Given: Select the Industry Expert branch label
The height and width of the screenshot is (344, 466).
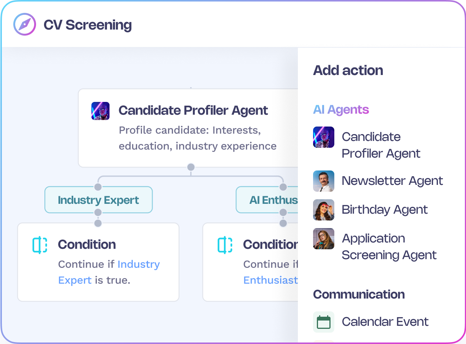Looking at the screenshot, I should pos(98,200).
